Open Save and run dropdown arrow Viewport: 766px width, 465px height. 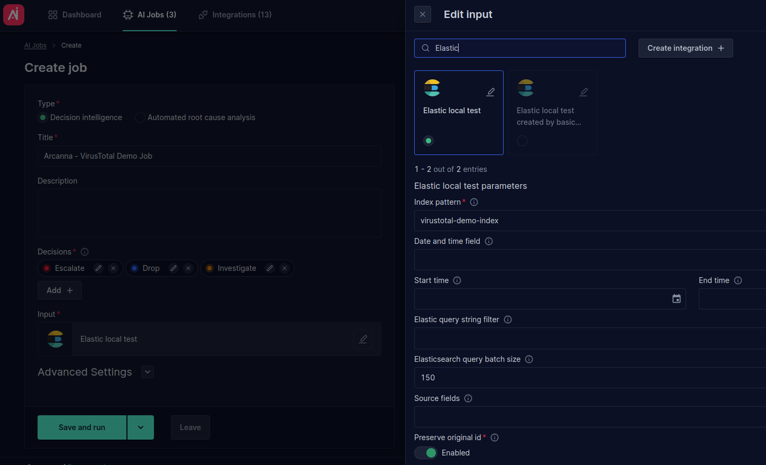coord(141,427)
